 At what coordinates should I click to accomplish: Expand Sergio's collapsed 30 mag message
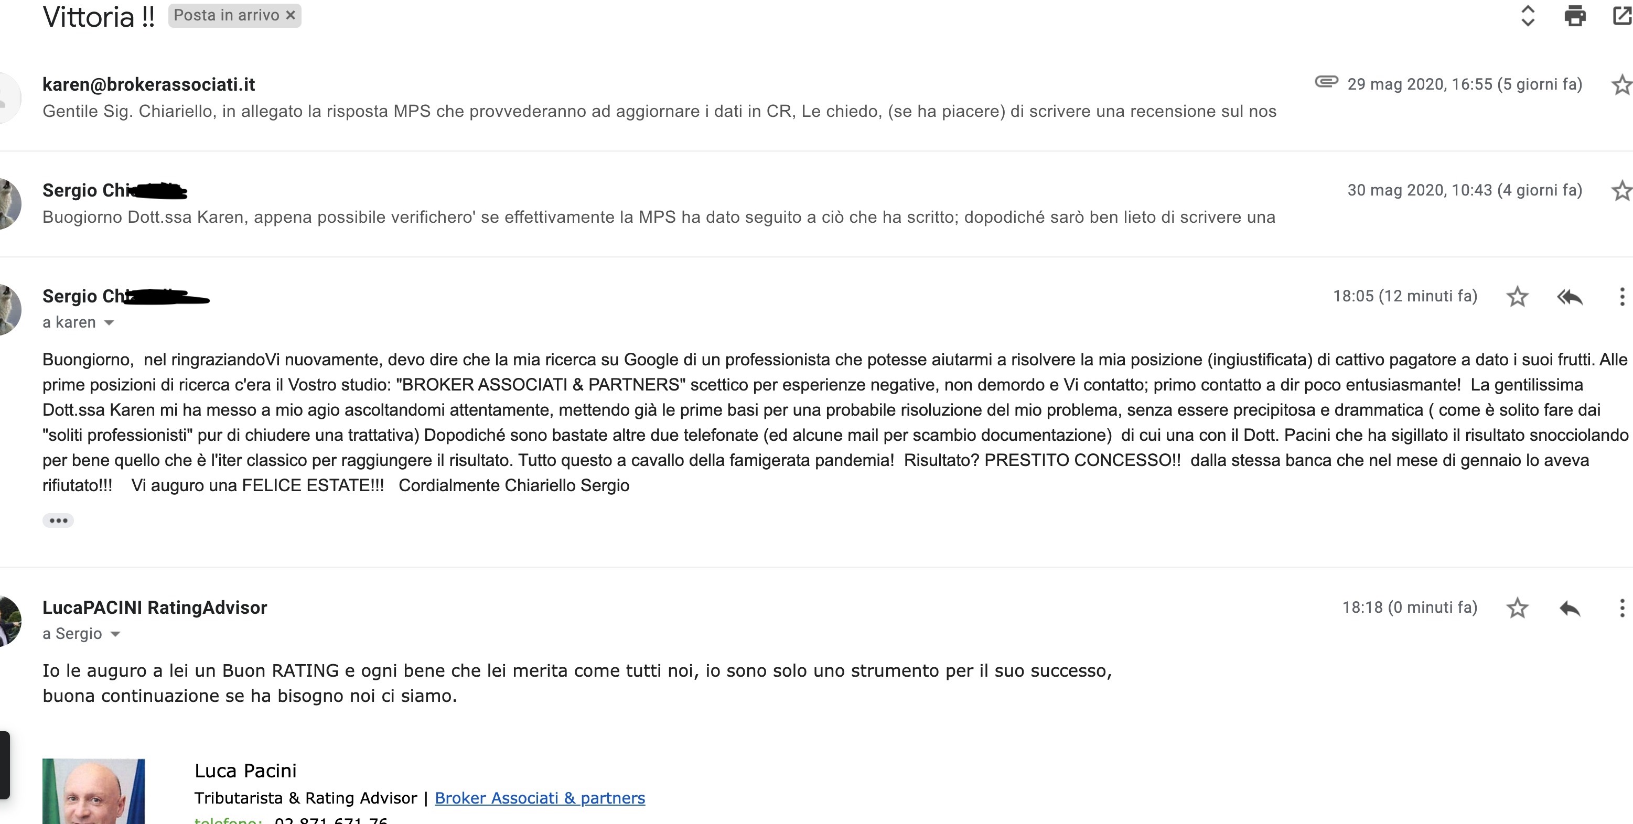(659, 218)
